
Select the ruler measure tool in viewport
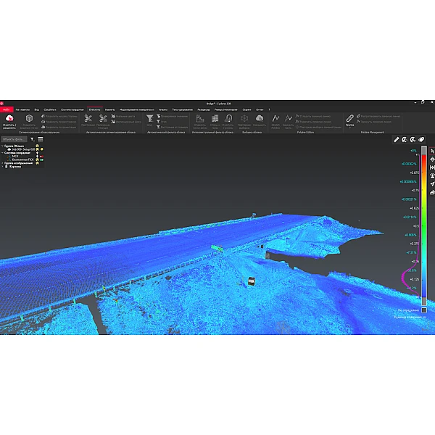[x=397, y=139]
